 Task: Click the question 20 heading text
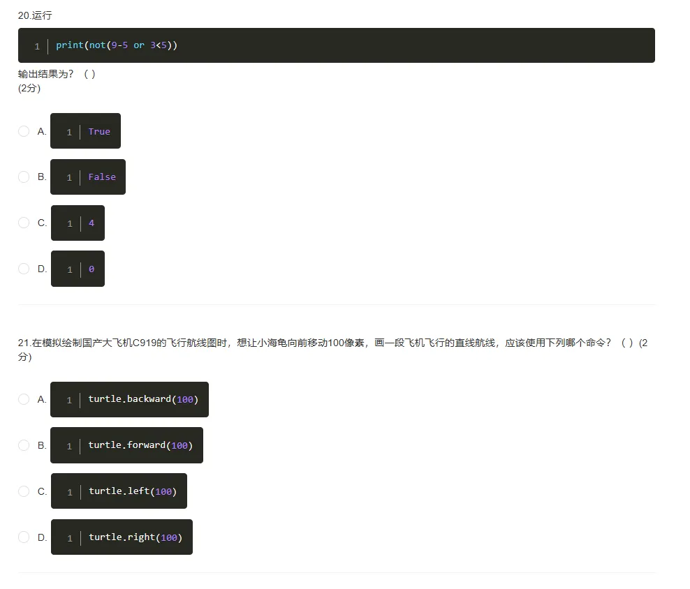click(35, 15)
